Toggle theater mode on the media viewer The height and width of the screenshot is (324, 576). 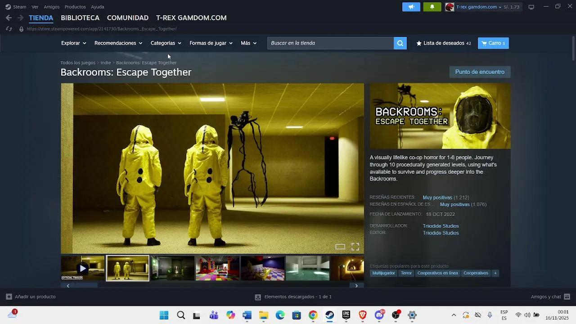pos(340,247)
